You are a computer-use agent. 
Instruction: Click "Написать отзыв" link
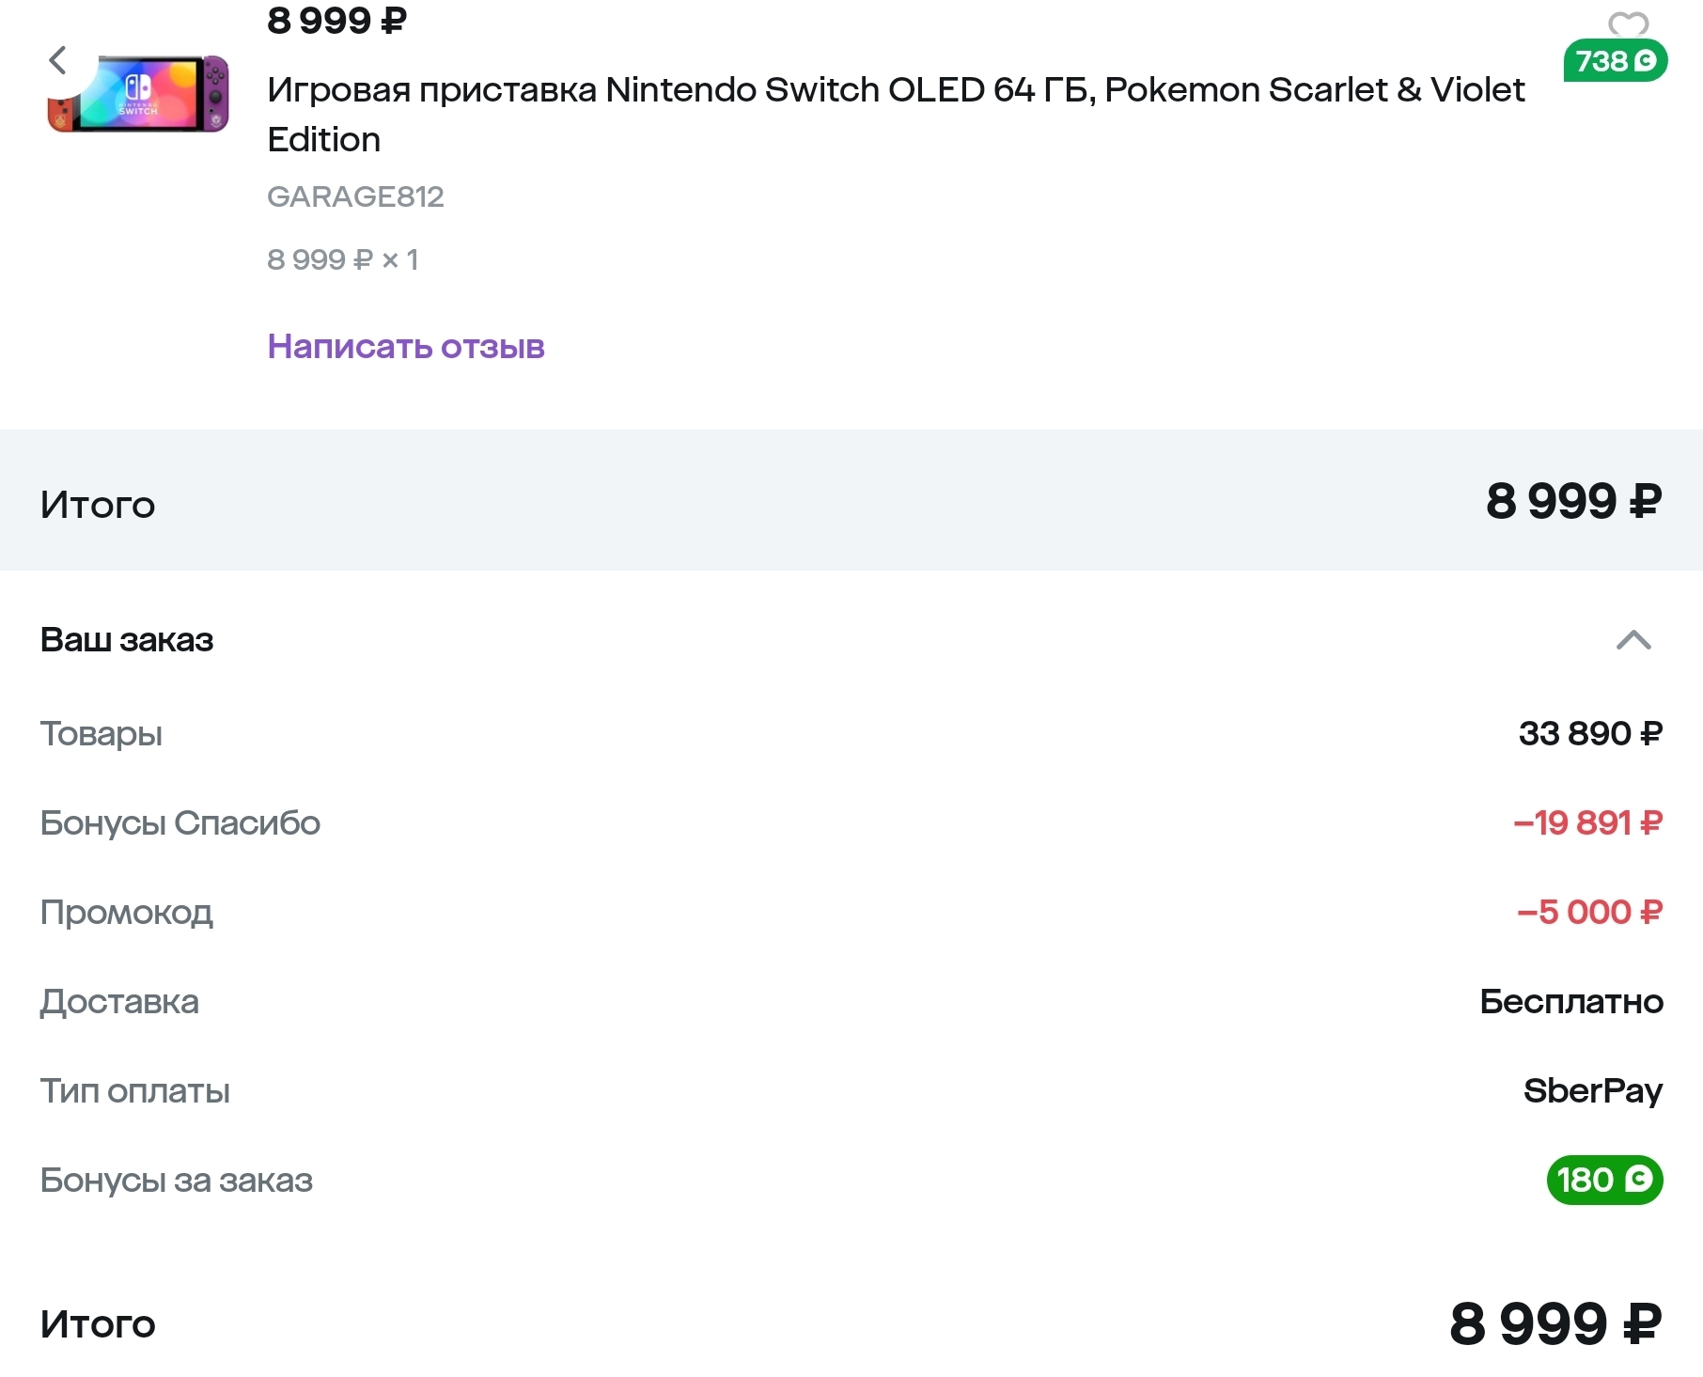tap(406, 346)
